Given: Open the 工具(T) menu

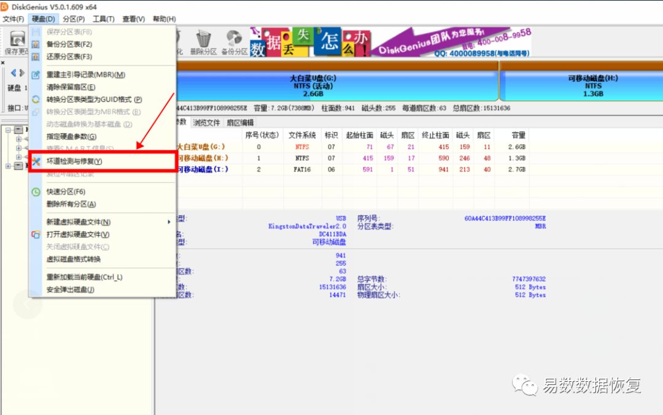Looking at the screenshot, I should pyautogui.click(x=104, y=19).
